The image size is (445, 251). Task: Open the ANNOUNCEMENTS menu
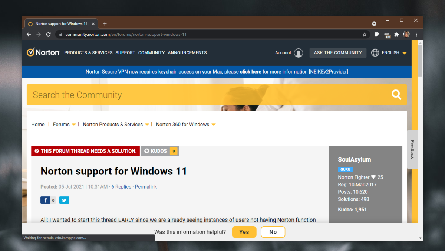click(187, 53)
